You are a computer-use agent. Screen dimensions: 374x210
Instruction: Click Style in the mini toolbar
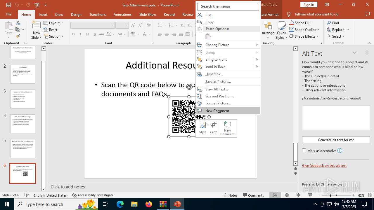pyautogui.click(x=203, y=128)
